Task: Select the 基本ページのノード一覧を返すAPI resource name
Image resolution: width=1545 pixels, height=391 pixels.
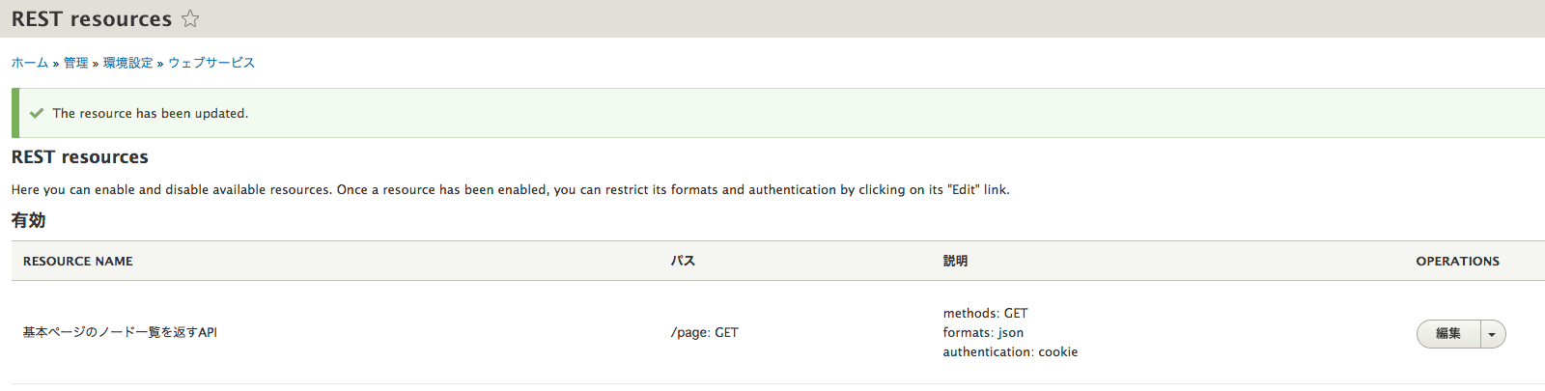Action: coord(120,332)
